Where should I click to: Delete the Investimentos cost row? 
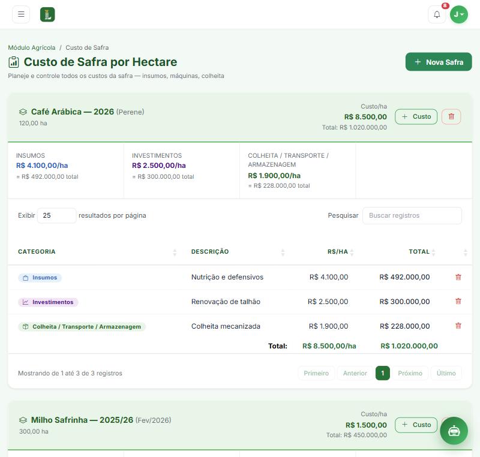point(458,301)
